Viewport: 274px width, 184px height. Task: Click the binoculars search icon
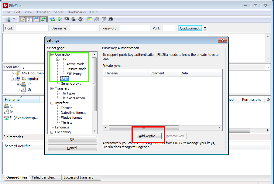click(x=111, y=19)
